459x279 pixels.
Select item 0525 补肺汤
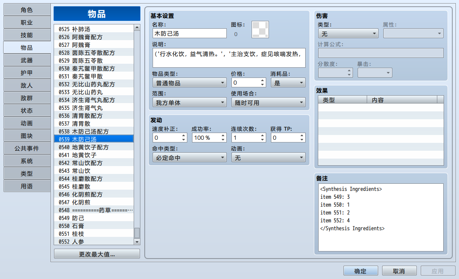tap(94, 29)
